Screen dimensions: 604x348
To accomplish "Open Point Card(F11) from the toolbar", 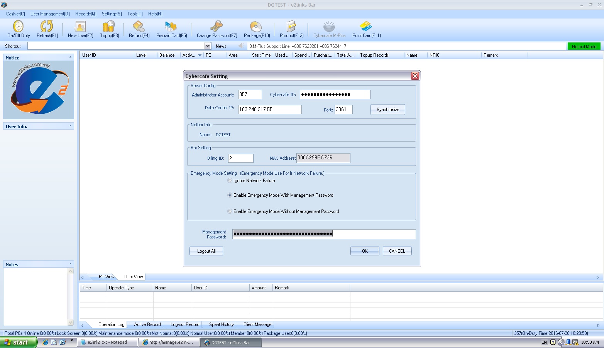I will click(366, 26).
